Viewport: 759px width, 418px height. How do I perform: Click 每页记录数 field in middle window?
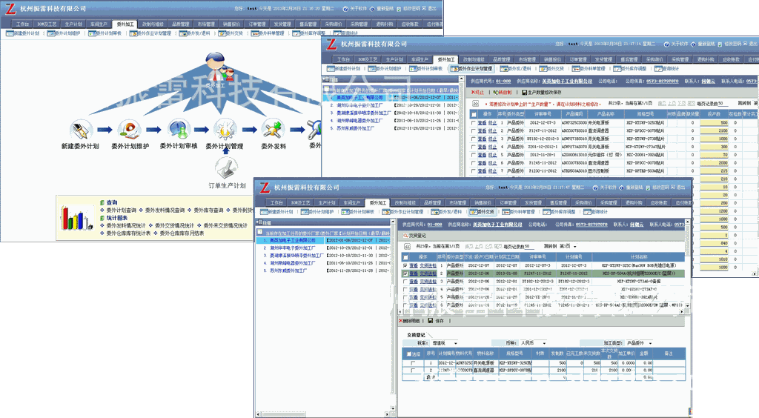pyautogui.click(x=725, y=104)
